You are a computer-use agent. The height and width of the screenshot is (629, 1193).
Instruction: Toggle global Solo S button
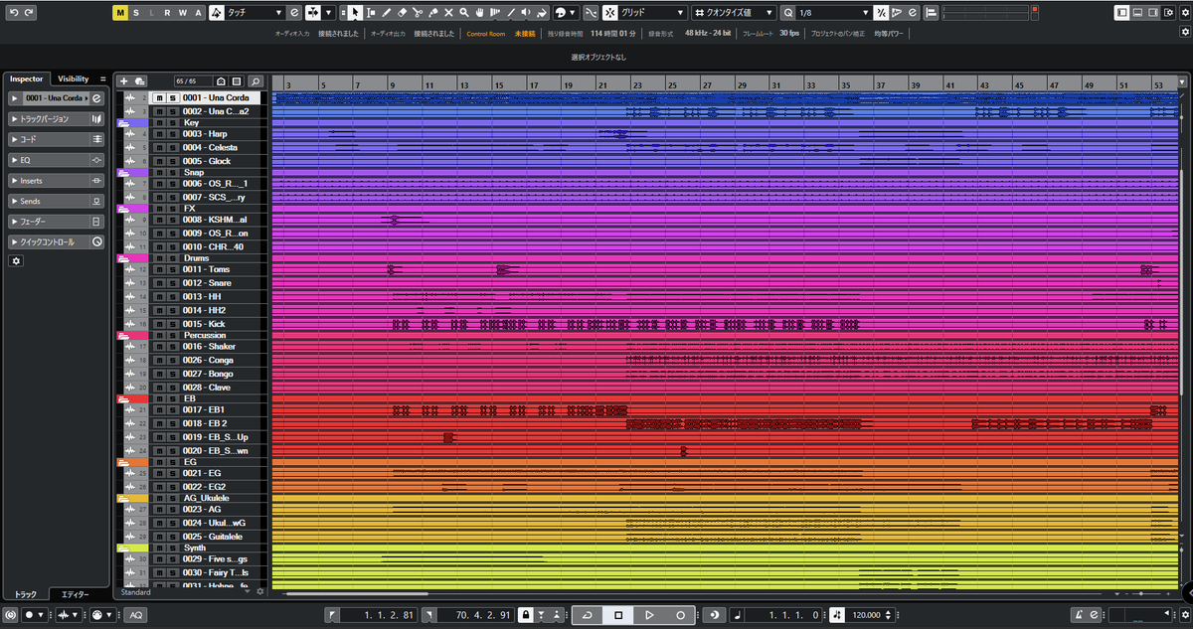[x=135, y=13]
